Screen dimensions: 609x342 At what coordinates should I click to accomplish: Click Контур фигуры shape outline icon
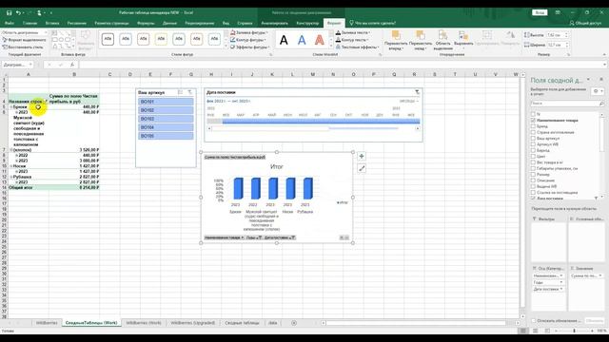(233, 40)
